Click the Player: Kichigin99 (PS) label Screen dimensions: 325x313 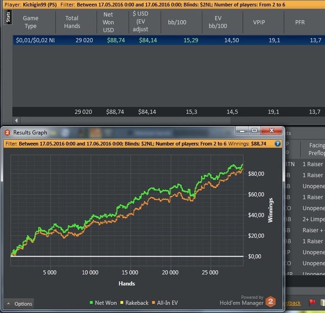coord(31,5)
